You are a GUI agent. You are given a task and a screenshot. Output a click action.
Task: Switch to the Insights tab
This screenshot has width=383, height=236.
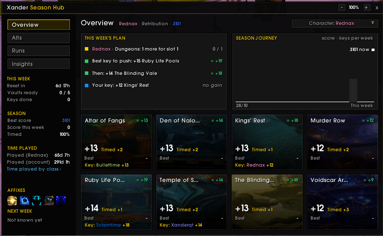coord(39,64)
